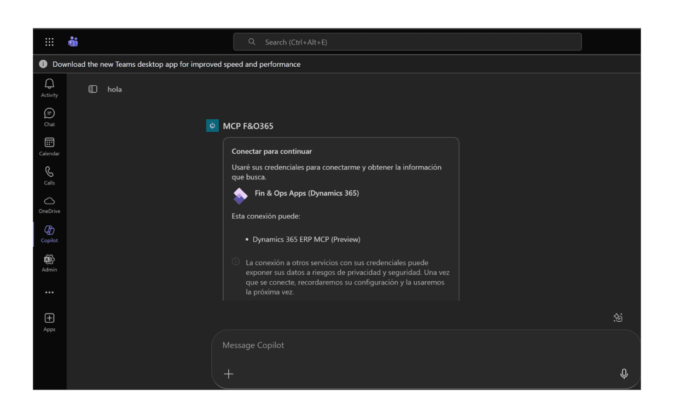
Task: Click the Search box in top bar
Action: 407,42
